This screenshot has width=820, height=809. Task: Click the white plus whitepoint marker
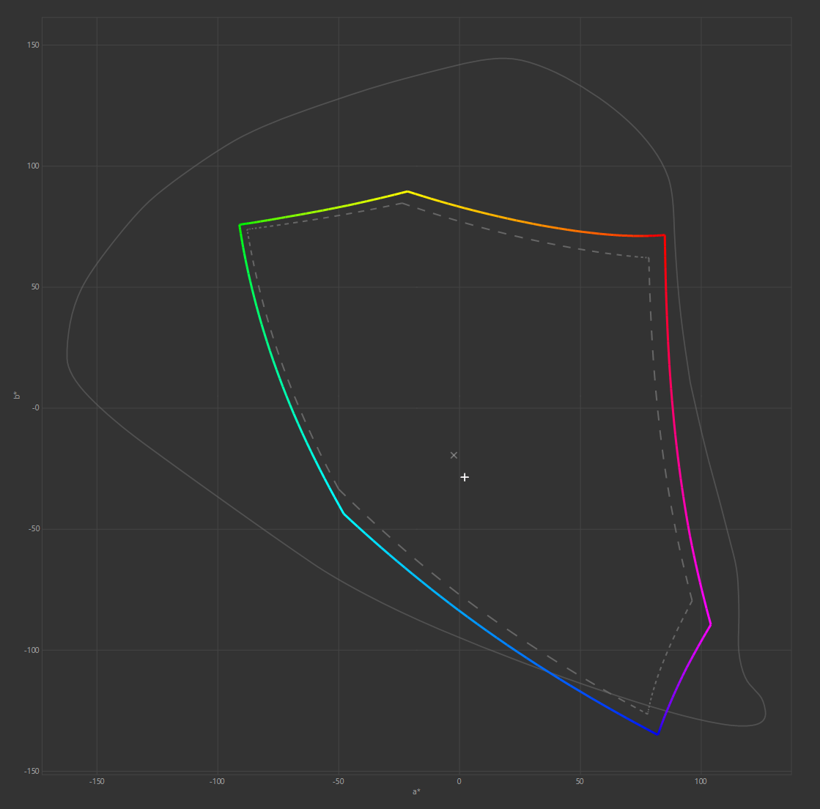(x=465, y=477)
